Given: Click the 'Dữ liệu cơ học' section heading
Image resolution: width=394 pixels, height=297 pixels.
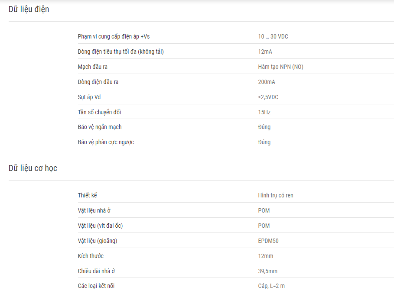Looking at the screenshot, I should coord(33,168).
